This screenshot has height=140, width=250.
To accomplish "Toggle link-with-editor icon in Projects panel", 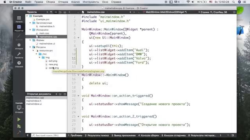I will pyautogui.click(x=55, y=12).
